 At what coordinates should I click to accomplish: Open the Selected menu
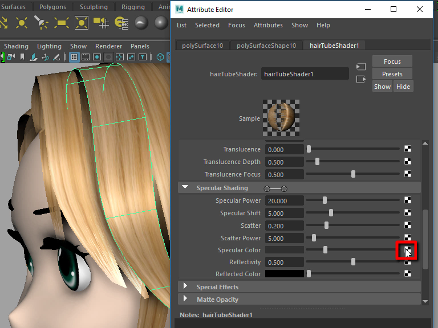pyautogui.click(x=207, y=25)
